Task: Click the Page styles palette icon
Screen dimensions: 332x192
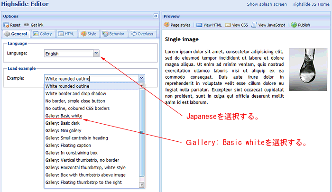Action: 166,25
